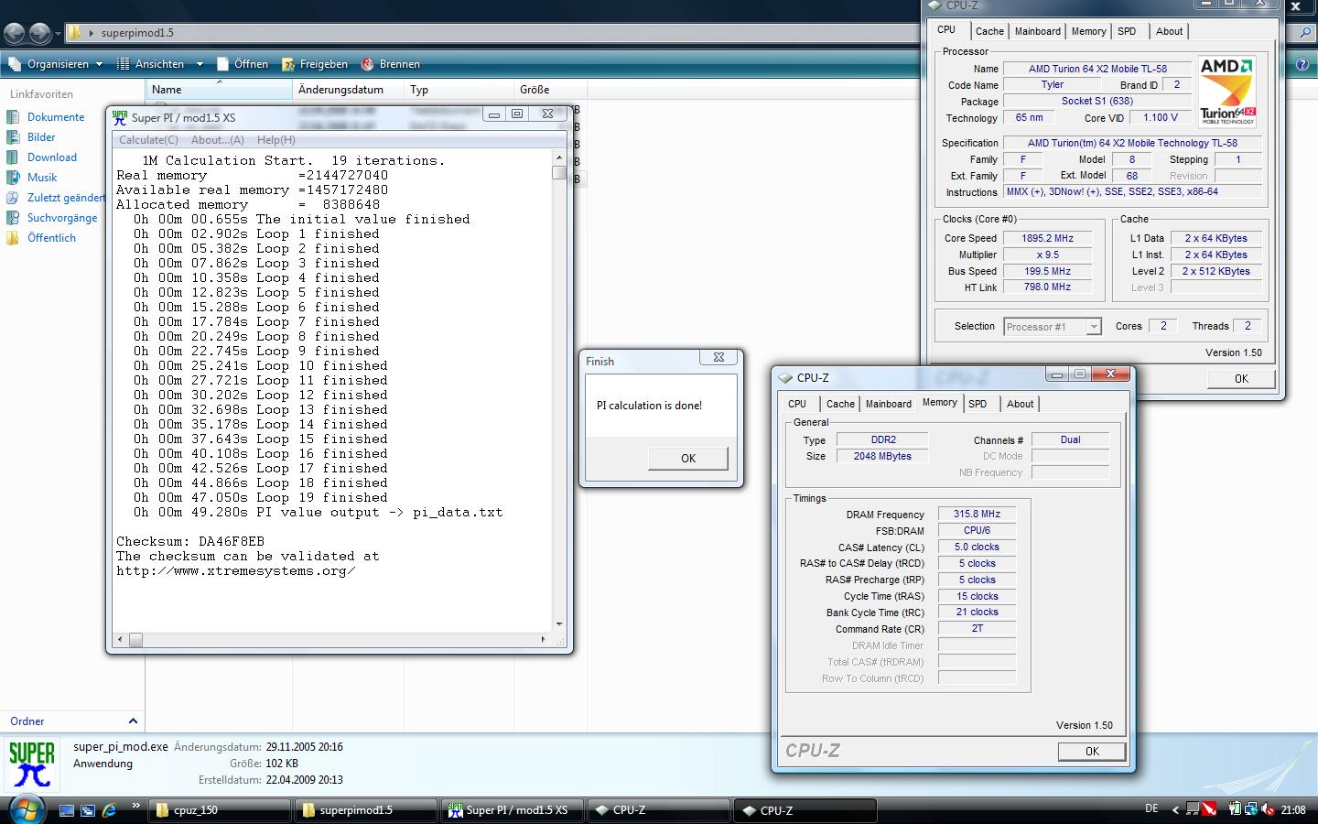This screenshot has height=824, width=1318.
Task: Click OK in PI calculation done dialog
Action: (688, 459)
